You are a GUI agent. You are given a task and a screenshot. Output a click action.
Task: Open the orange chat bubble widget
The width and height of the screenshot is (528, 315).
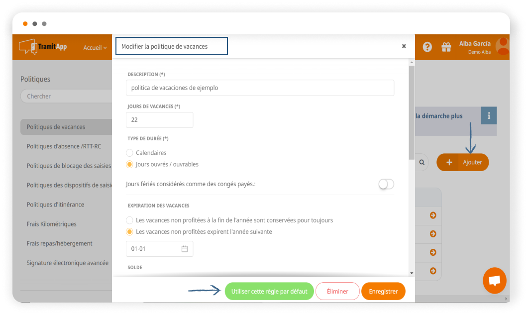coord(494,281)
